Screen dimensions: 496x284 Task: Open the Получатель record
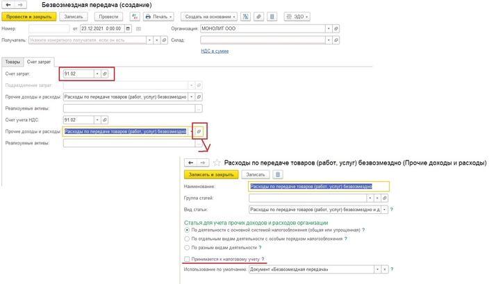[164, 40]
